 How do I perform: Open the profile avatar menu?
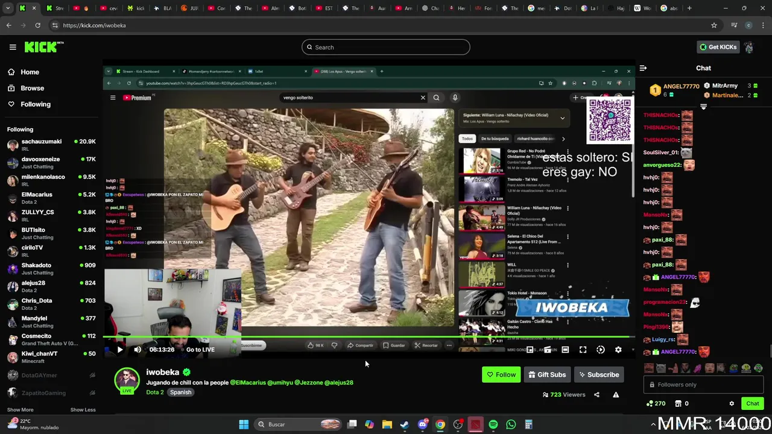point(749,47)
